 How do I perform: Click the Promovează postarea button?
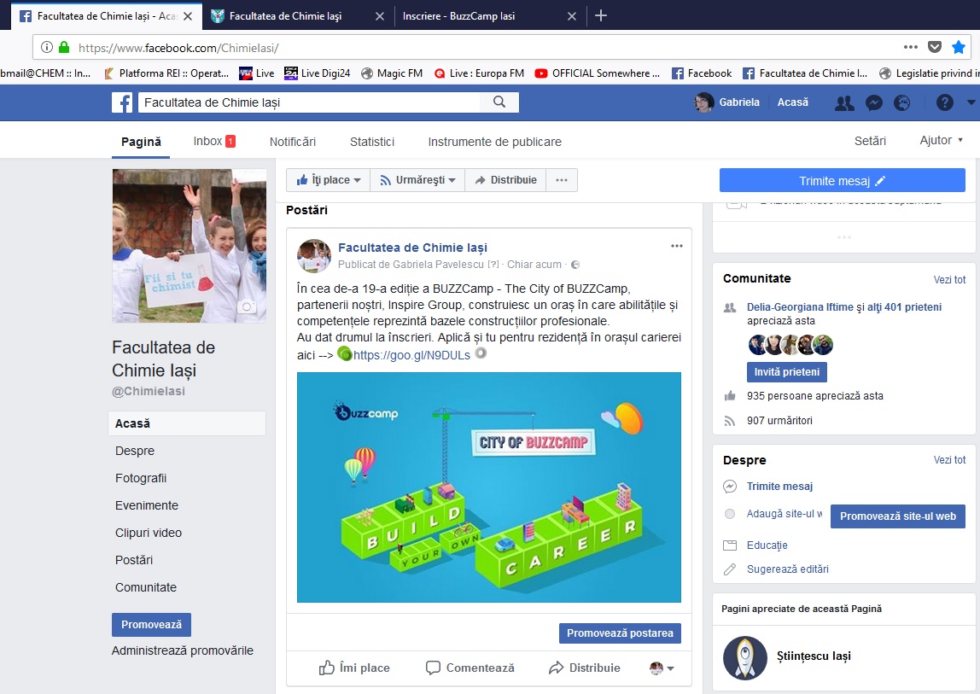pos(620,633)
